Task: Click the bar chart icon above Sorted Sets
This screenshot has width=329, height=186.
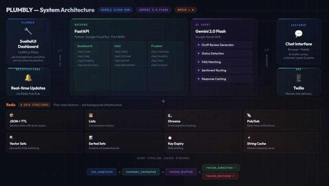Action: click(x=91, y=138)
